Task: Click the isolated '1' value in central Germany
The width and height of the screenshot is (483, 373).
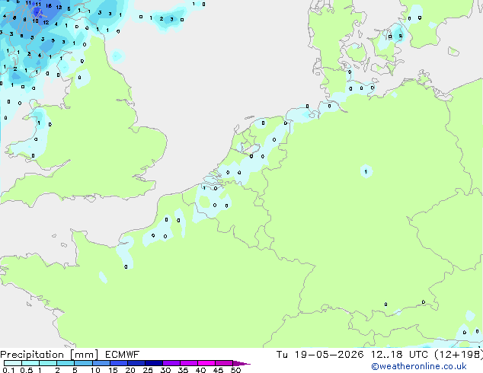Action: [366, 172]
